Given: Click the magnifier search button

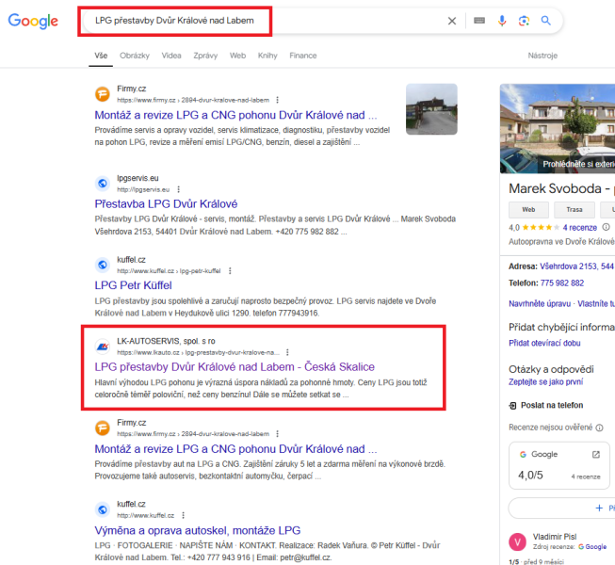Looking at the screenshot, I should 545,21.
